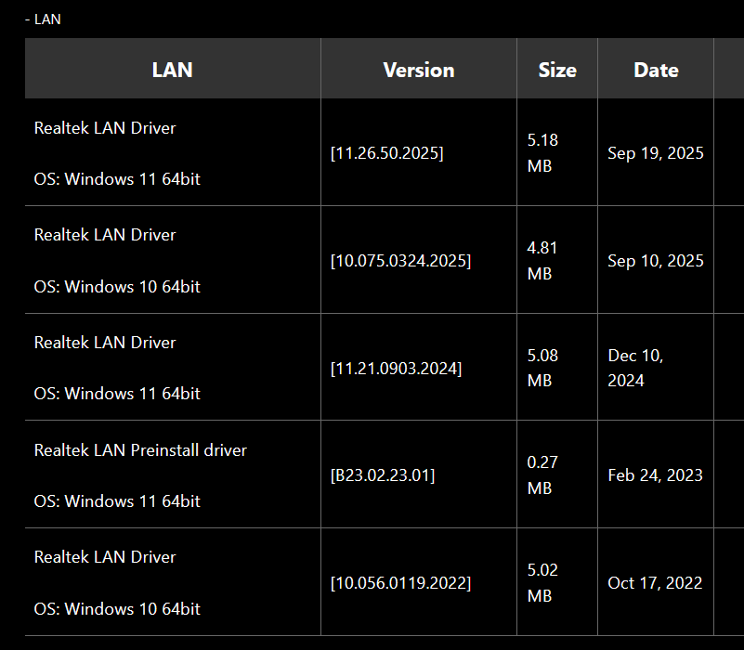The height and width of the screenshot is (650, 744).
Task: Click the '- LAN' section heading
Action: click(43, 19)
